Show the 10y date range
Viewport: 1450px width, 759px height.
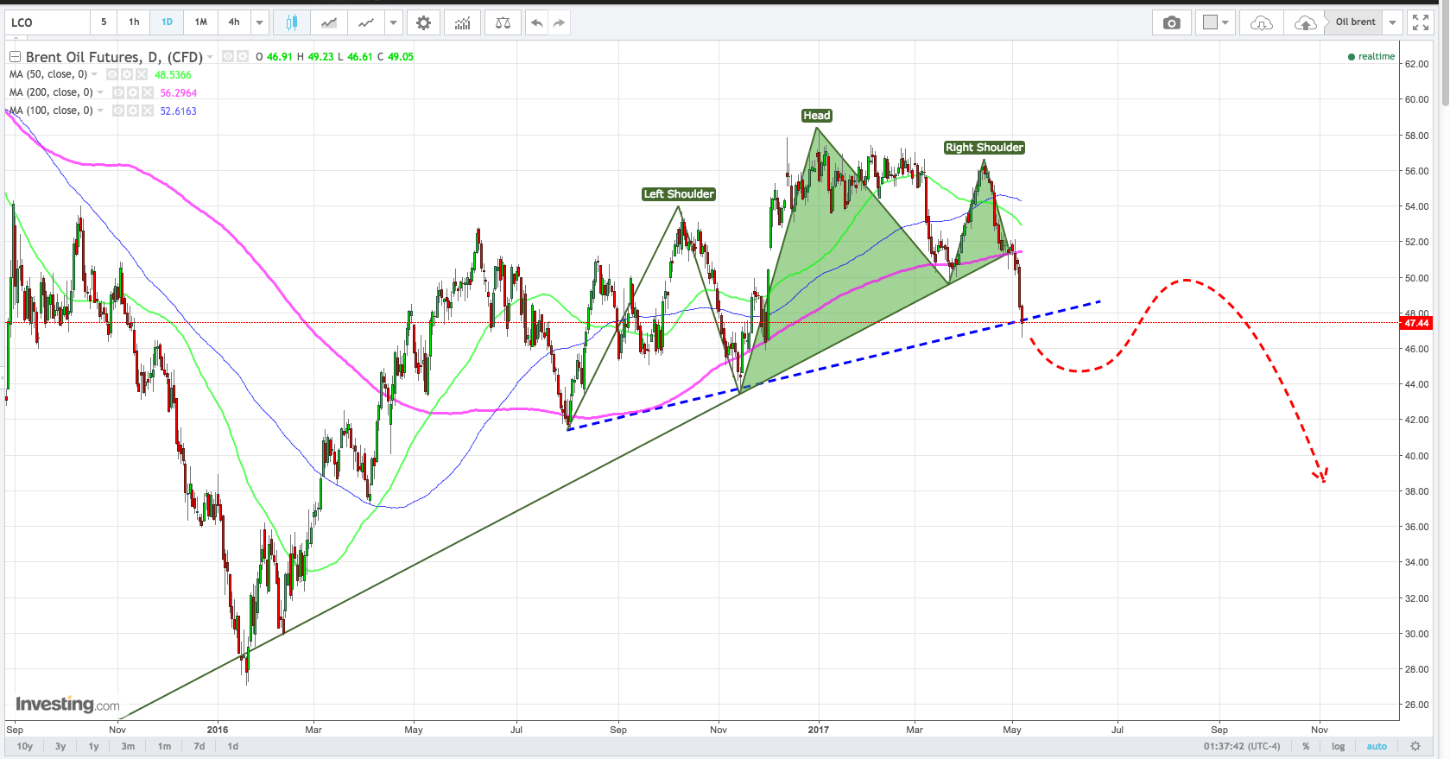(25, 746)
